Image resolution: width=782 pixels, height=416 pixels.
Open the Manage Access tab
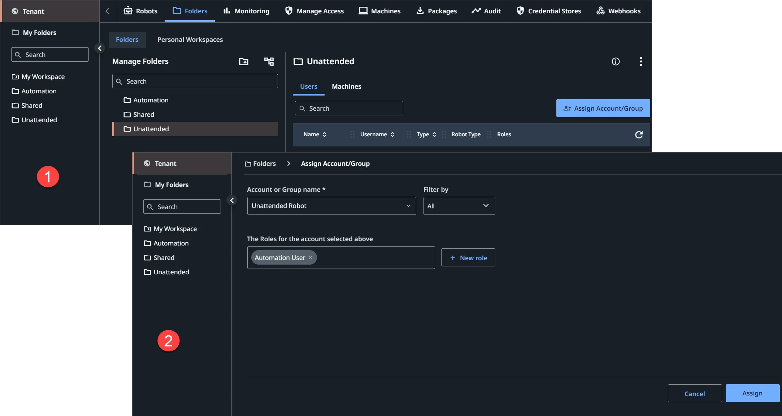coord(314,11)
